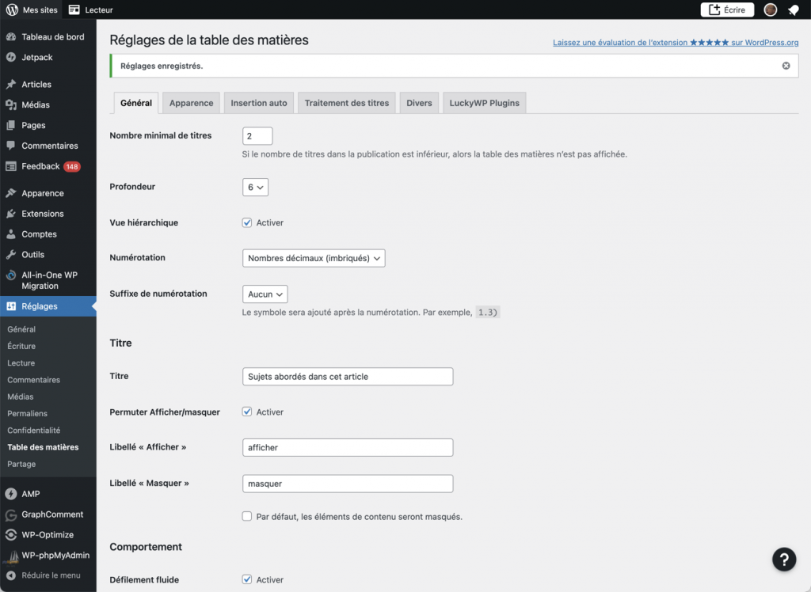
Task: Open the help question mark bubble
Action: tap(784, 559)
